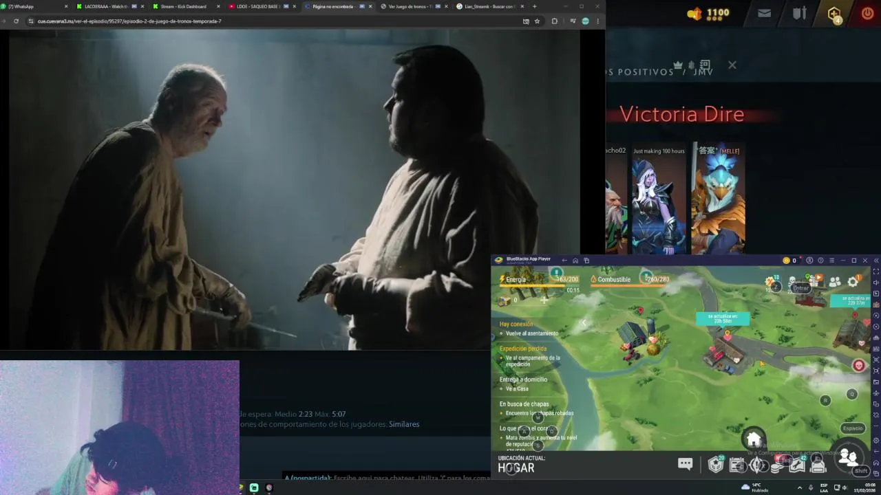
Task: Click the red skull marker on the map
Action: click(x=859, y=366)
